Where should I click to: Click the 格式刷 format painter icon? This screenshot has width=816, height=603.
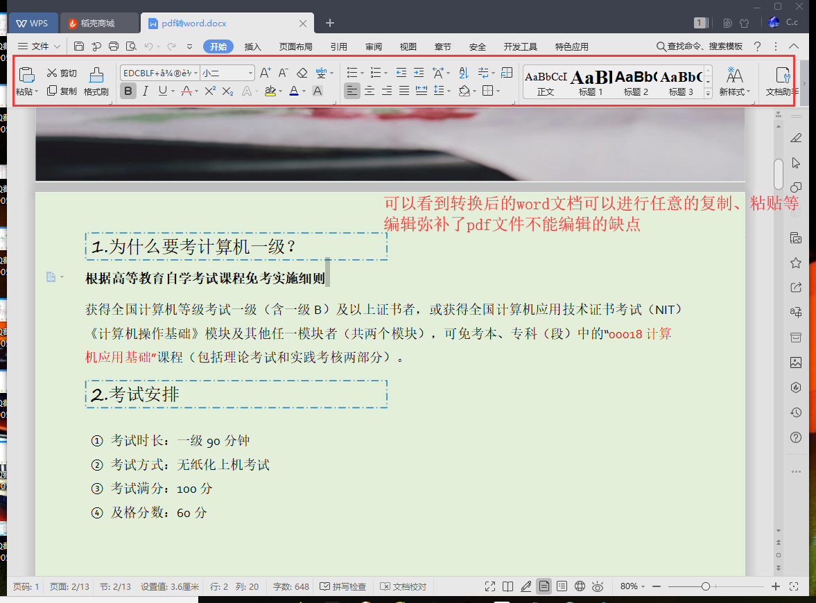[96, 80]
